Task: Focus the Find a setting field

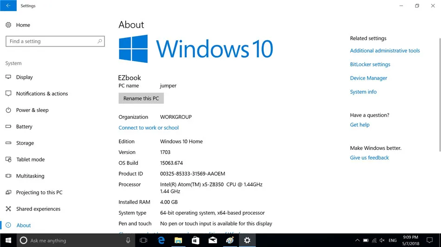Action: (x=55, y=41)
